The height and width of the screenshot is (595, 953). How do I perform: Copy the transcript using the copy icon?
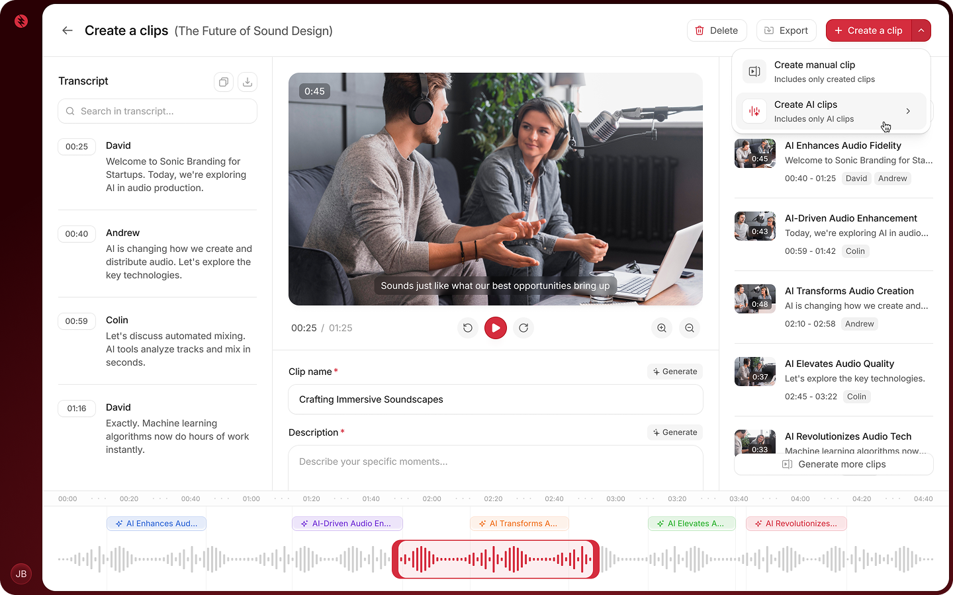tap(223, 81)
